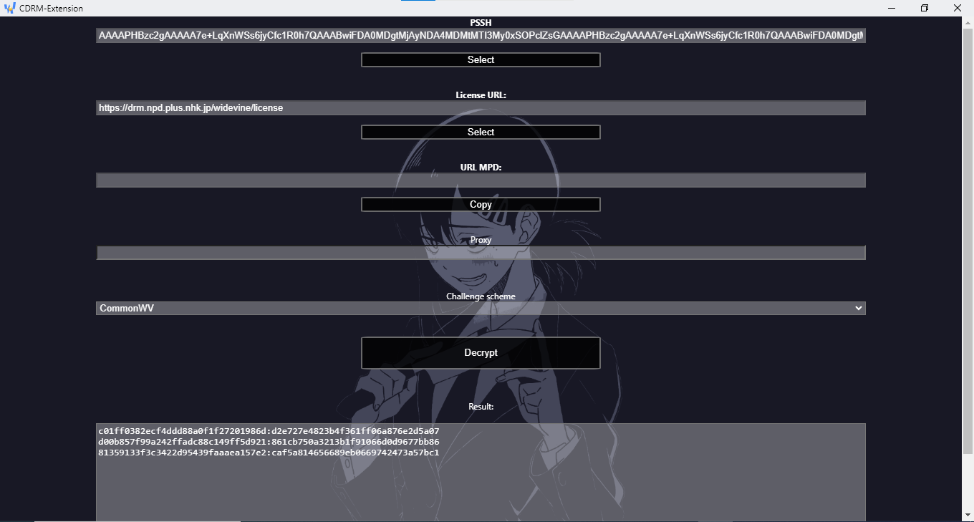Click the PSSH input field

[481, 36]
